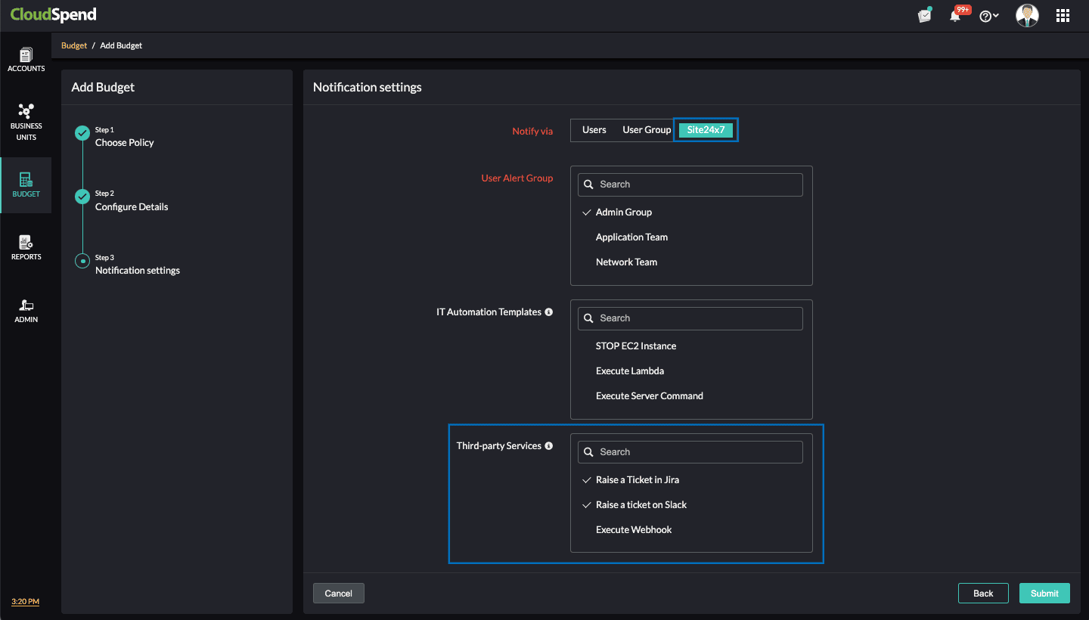Click the Back button
This screenshot has width=1089, height=620.
983,594
